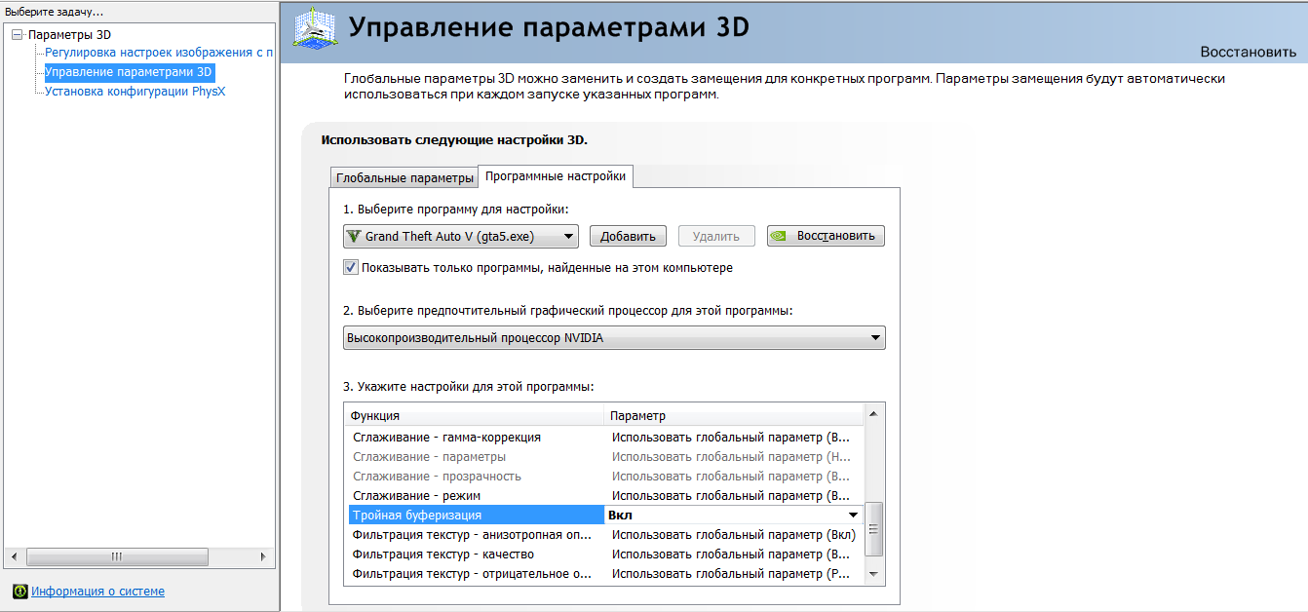Switch to Глобальные параметры tab

404,177
